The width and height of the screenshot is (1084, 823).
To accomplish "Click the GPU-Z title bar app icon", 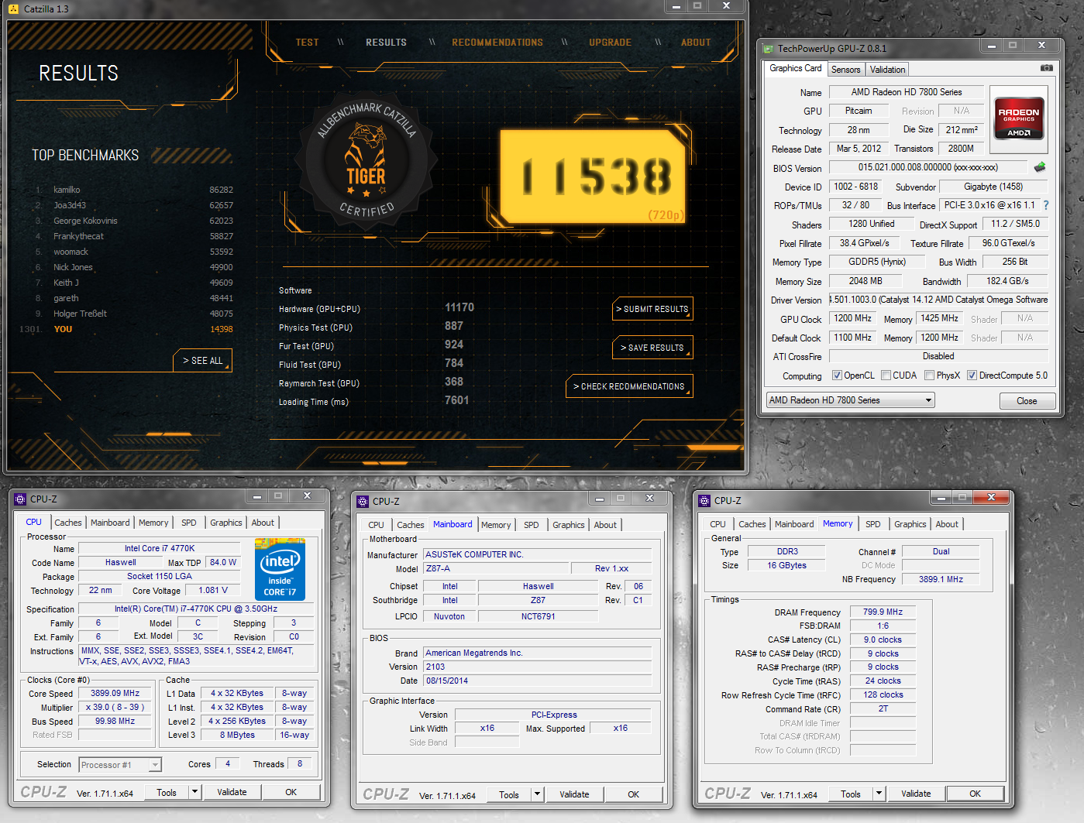I will point(768,48).
